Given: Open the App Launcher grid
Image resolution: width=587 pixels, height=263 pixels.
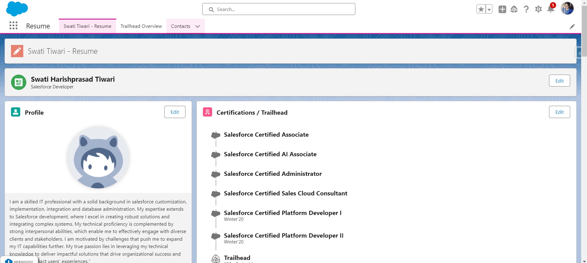Looking at the screenshot, I should [x=13, y=26].
